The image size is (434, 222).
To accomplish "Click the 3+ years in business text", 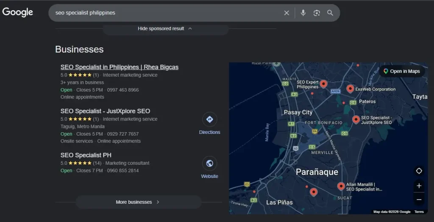I will 82,83.
